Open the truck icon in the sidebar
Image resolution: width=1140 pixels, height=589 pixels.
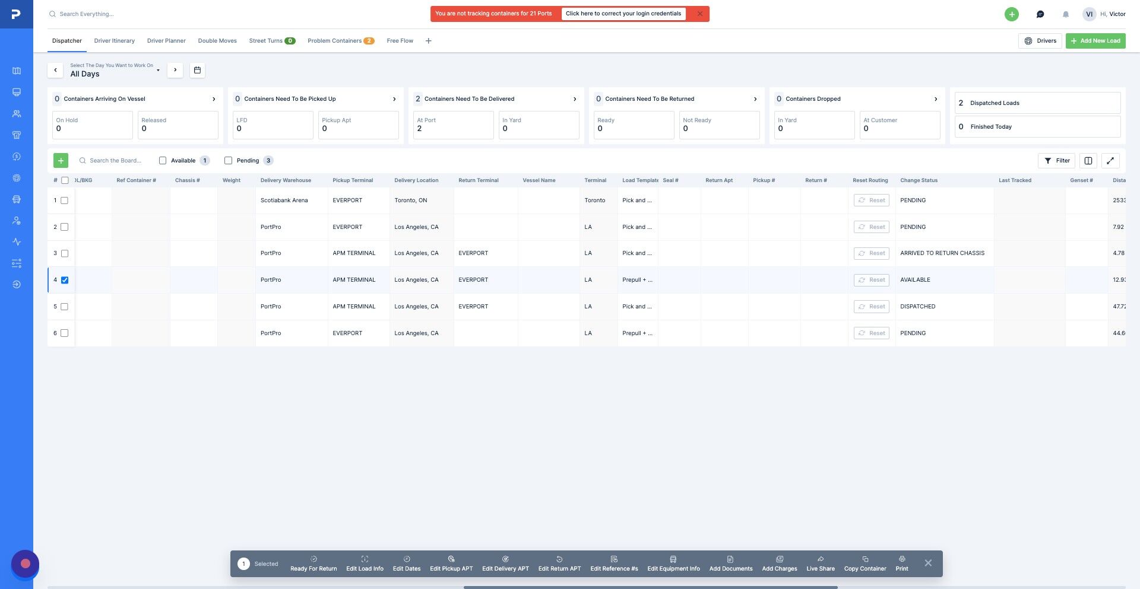[x=17, y=199]
